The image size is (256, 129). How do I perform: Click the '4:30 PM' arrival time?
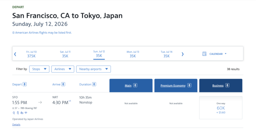coord(60,102)
